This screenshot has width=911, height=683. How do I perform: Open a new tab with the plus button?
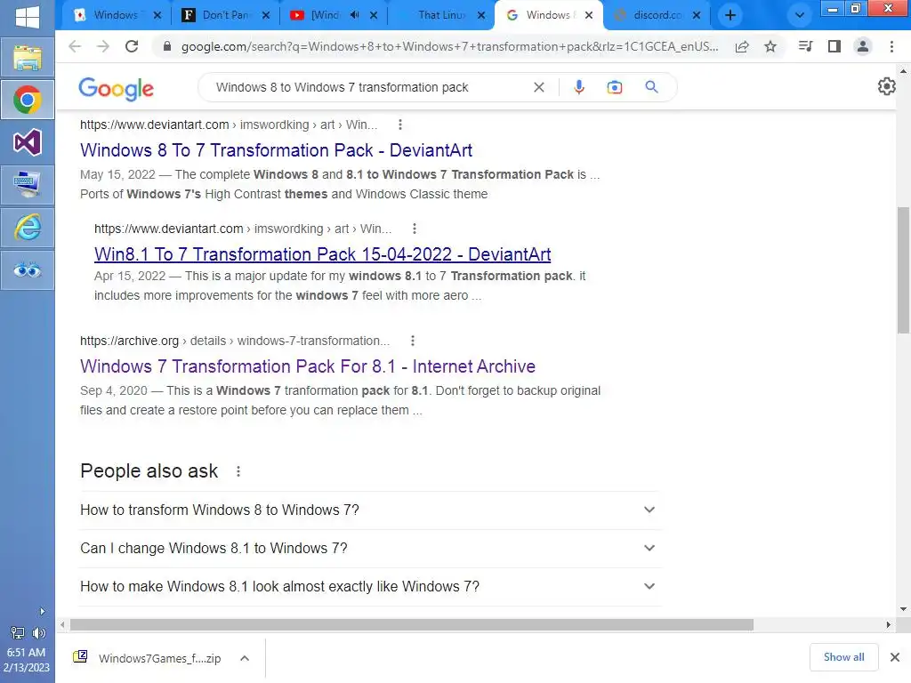(730, 15)
